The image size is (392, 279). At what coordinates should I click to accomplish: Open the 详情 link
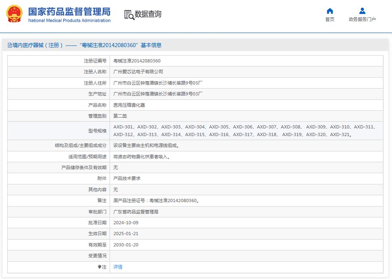tap(118, 267)
